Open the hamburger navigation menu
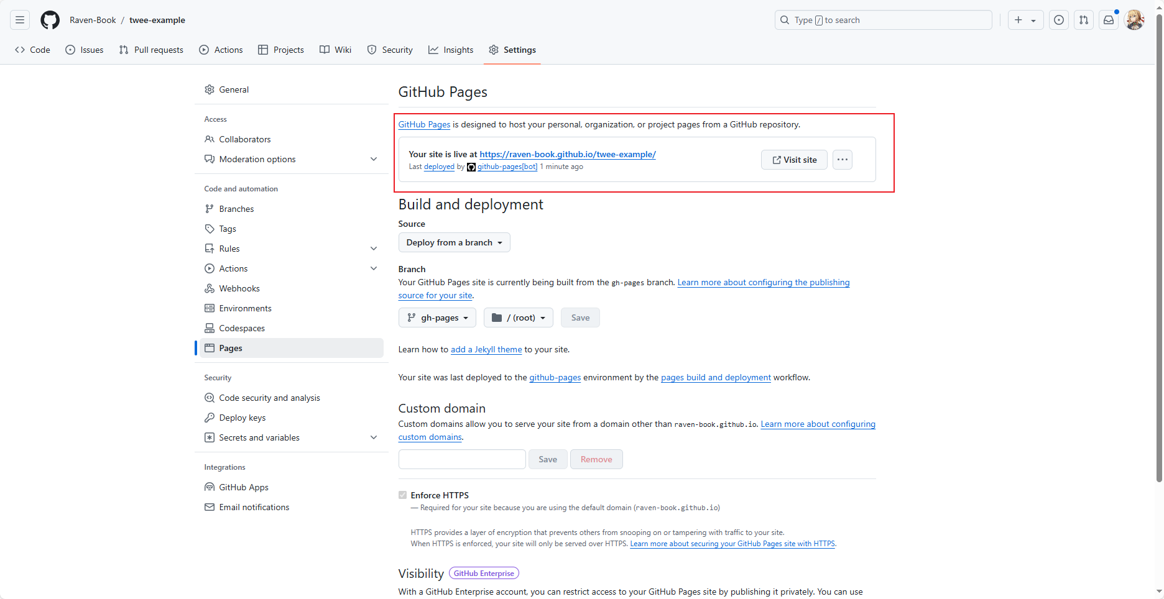 pyautogui.click(x=20, y=20)
